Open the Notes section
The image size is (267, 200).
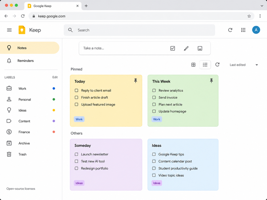click(30, 48)
